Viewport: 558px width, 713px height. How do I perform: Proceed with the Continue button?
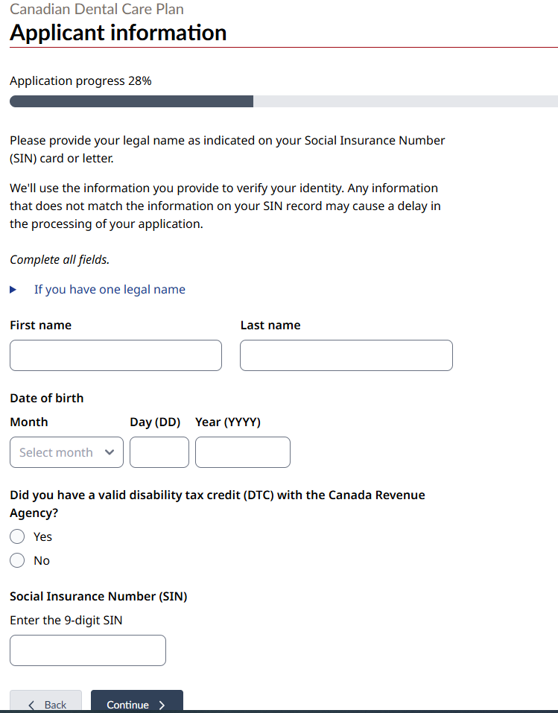pyautogui.click(x=137, y=702)
